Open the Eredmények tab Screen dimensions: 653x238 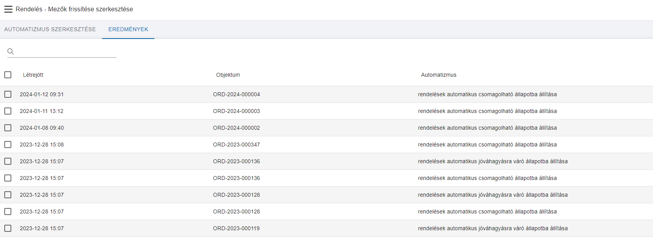(128, 30)
